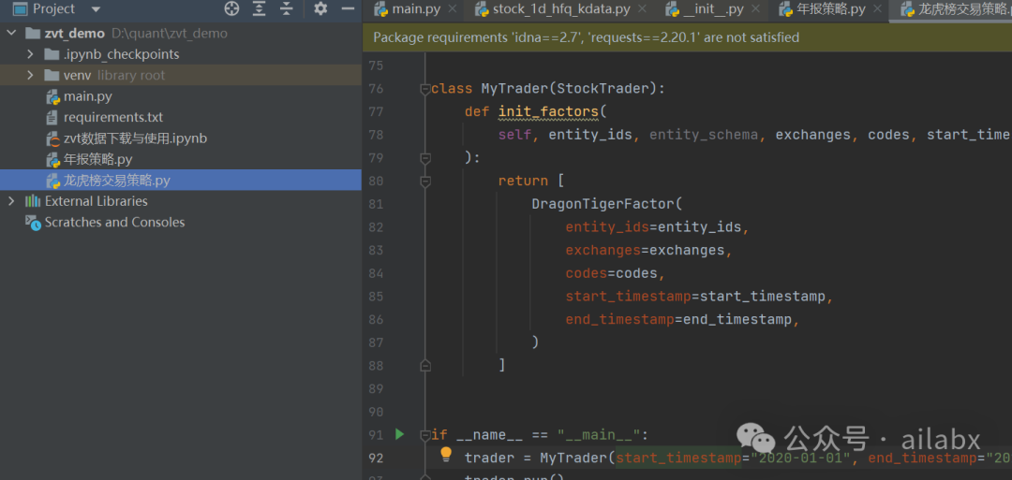This screenshot has height=480, width=1012.
Task: Switch to the main.py editor tab
Action: click(x=416, y=9)
